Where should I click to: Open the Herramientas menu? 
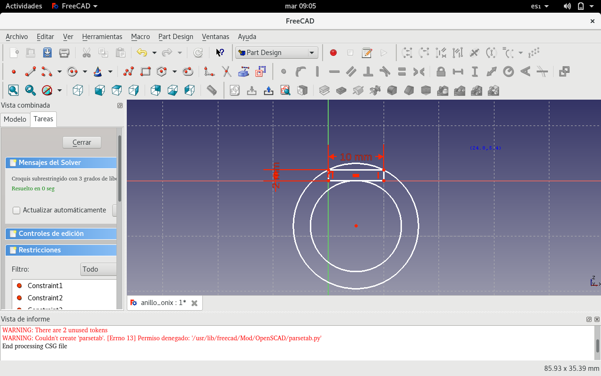tap(102, 37)
